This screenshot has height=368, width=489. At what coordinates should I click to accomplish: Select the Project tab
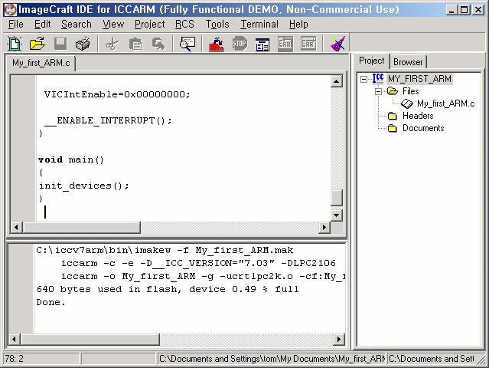[x=371, y=61]
